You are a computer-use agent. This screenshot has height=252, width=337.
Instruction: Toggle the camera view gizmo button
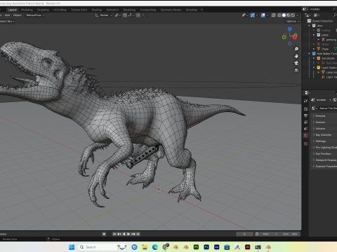point(296,63)
